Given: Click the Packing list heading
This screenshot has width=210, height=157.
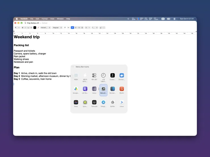Looking at the screenshot, I should coord(21,45).
